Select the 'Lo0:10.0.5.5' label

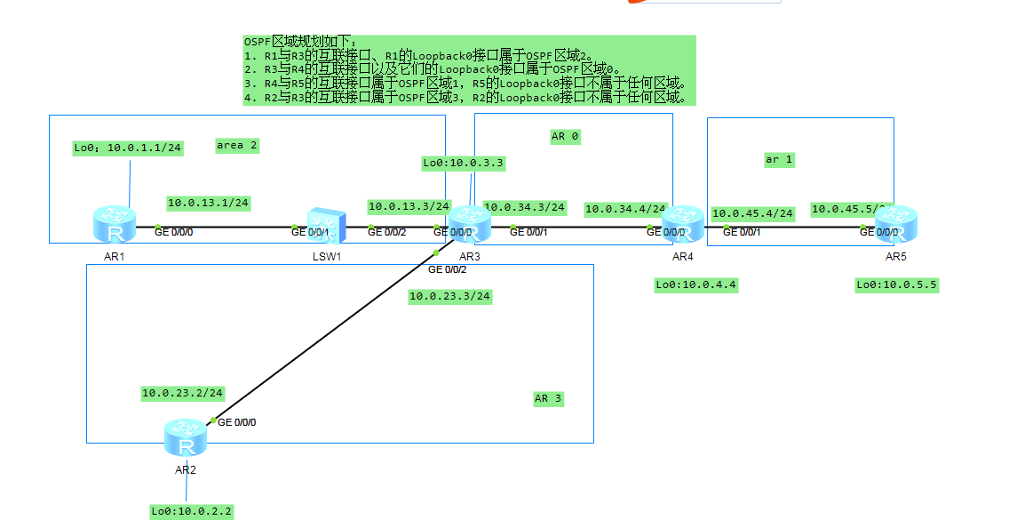[896, 284]
